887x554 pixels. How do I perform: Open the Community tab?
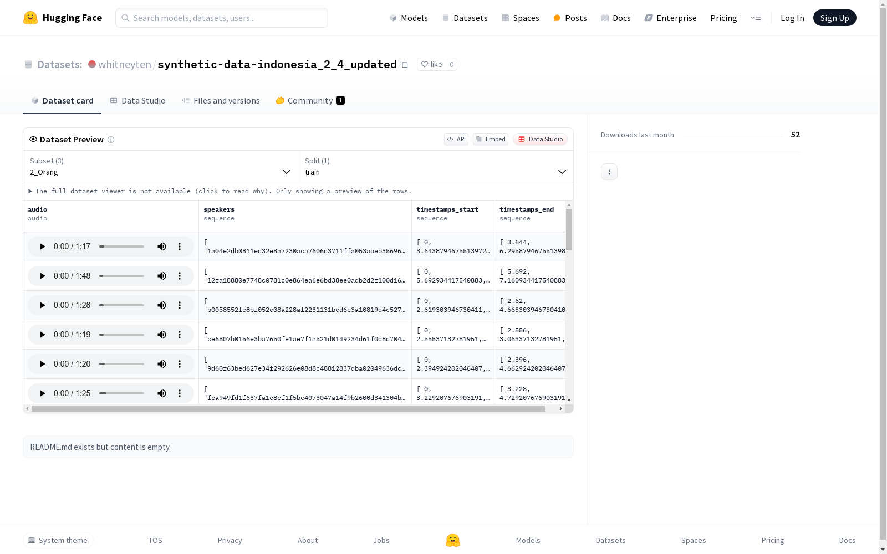[x=310, y=101]
